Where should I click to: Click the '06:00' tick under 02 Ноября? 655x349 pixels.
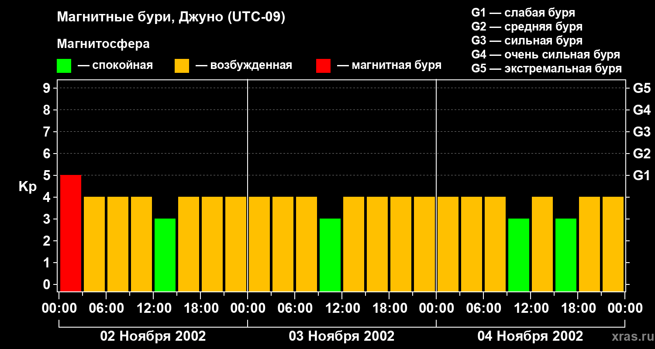point(106,308)
